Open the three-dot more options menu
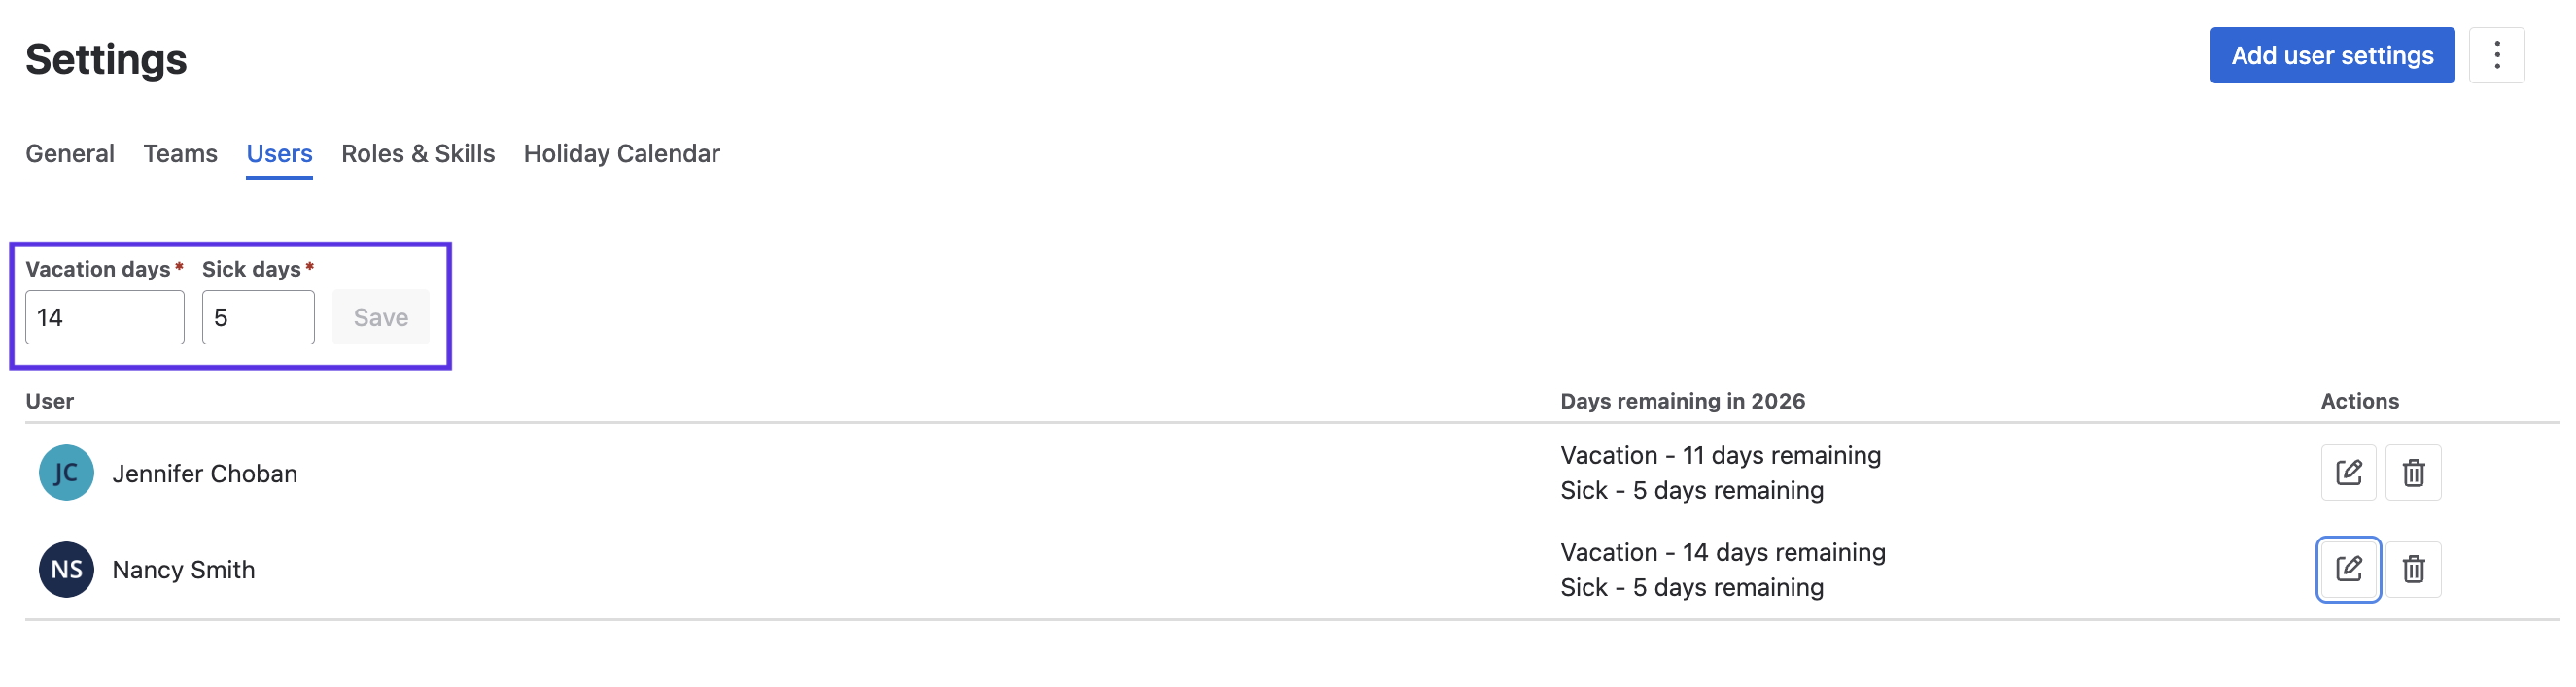2576x687 pixels. click(x=2495, y=56)
